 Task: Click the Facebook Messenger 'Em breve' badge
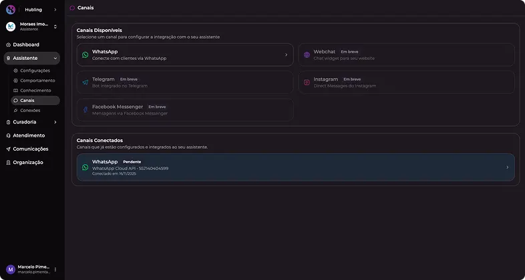coord(157,107)
